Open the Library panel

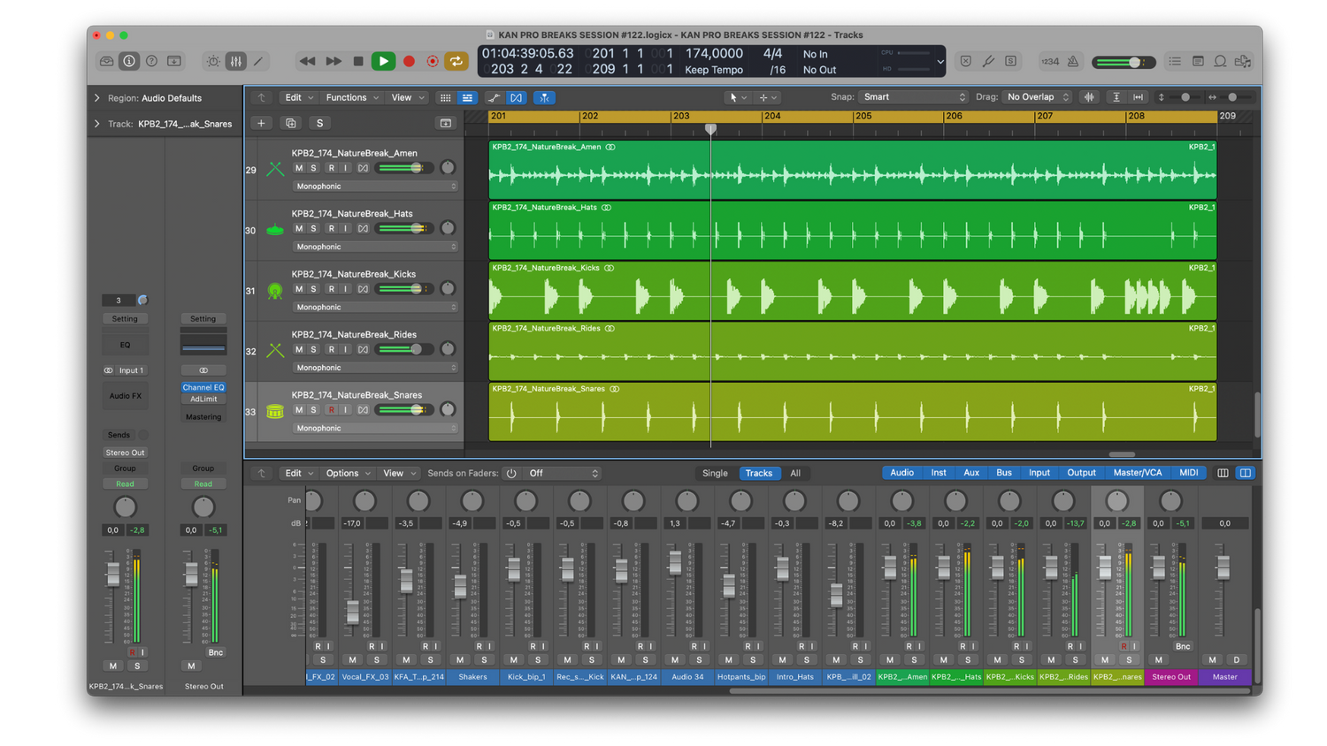pos(106,61)
